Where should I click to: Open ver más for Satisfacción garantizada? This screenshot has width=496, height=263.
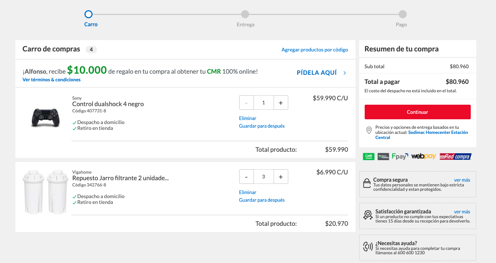(x=462, y=212)
